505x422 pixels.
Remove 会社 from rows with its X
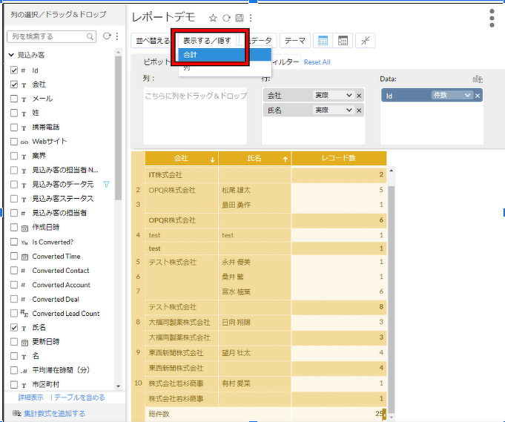(359, 96)
